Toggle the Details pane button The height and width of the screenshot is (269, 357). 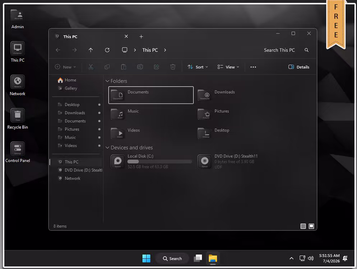coord(299,67)
